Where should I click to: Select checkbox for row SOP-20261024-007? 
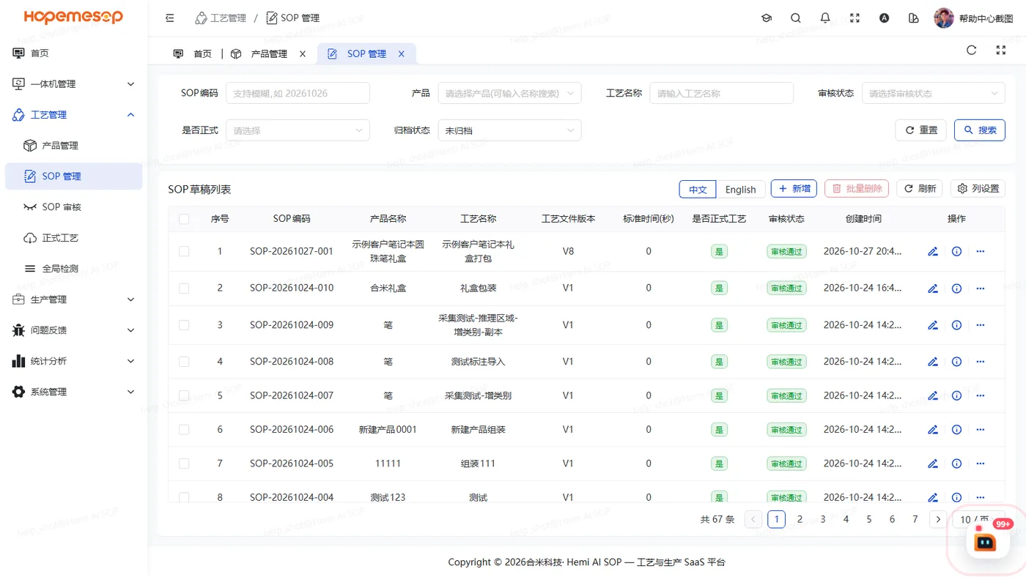coord(184,395)
